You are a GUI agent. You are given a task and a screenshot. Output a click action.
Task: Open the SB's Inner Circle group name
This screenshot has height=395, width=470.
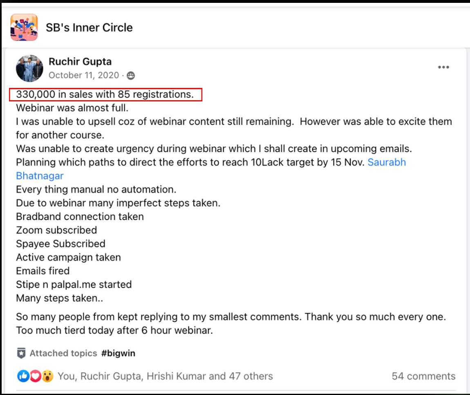coord(89,27)
